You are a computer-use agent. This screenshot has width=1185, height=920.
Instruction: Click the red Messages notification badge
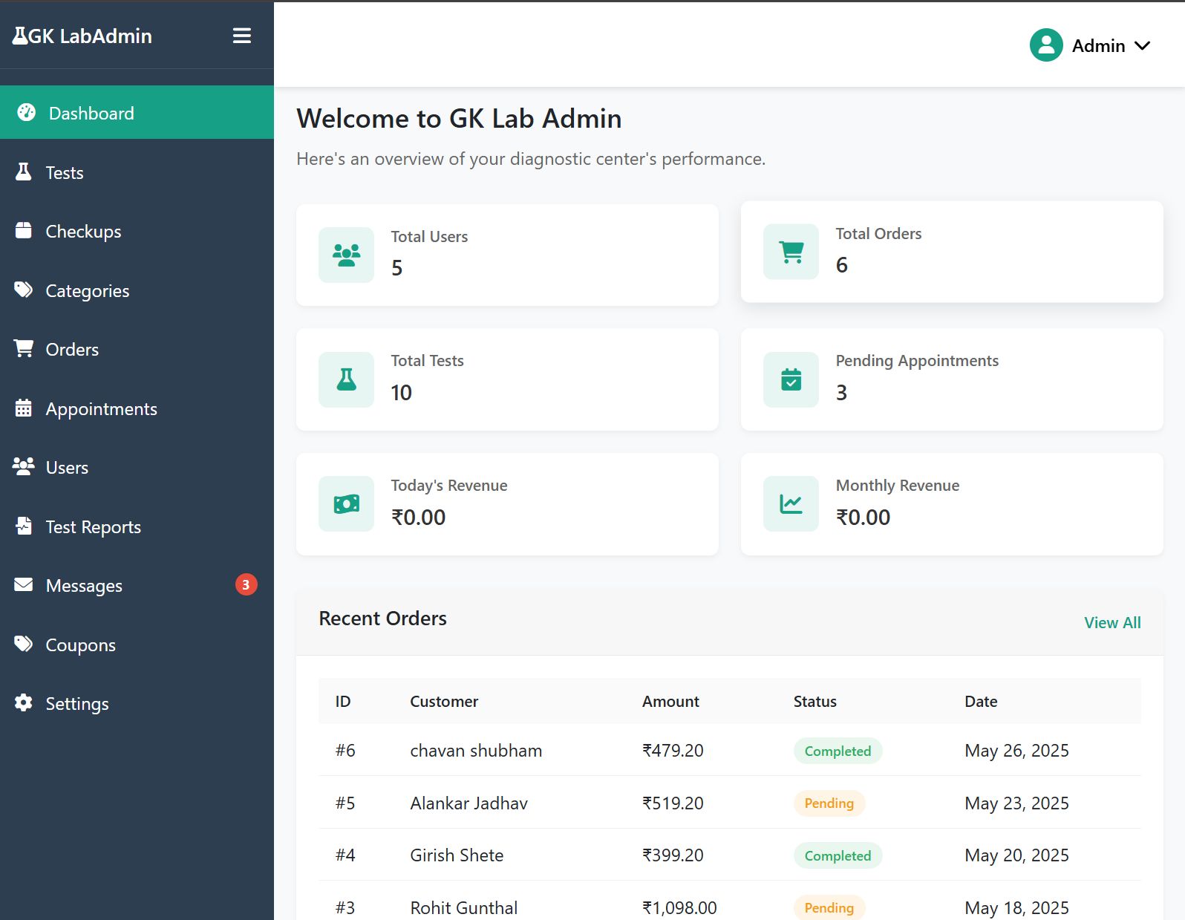point(246,585)
